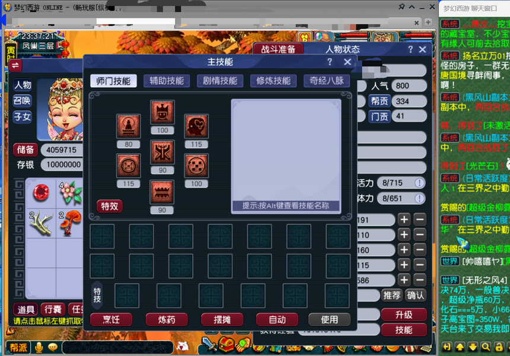Select the middle skill icon labeled 90
Viewport: 510px width, 356px height.
click(162, 152)
